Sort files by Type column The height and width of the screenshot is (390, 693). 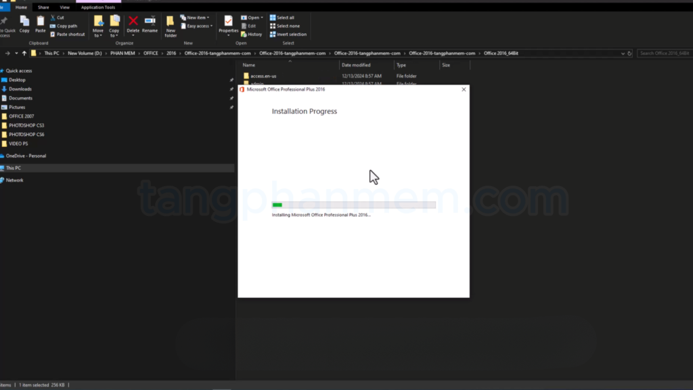coord(401,65)
